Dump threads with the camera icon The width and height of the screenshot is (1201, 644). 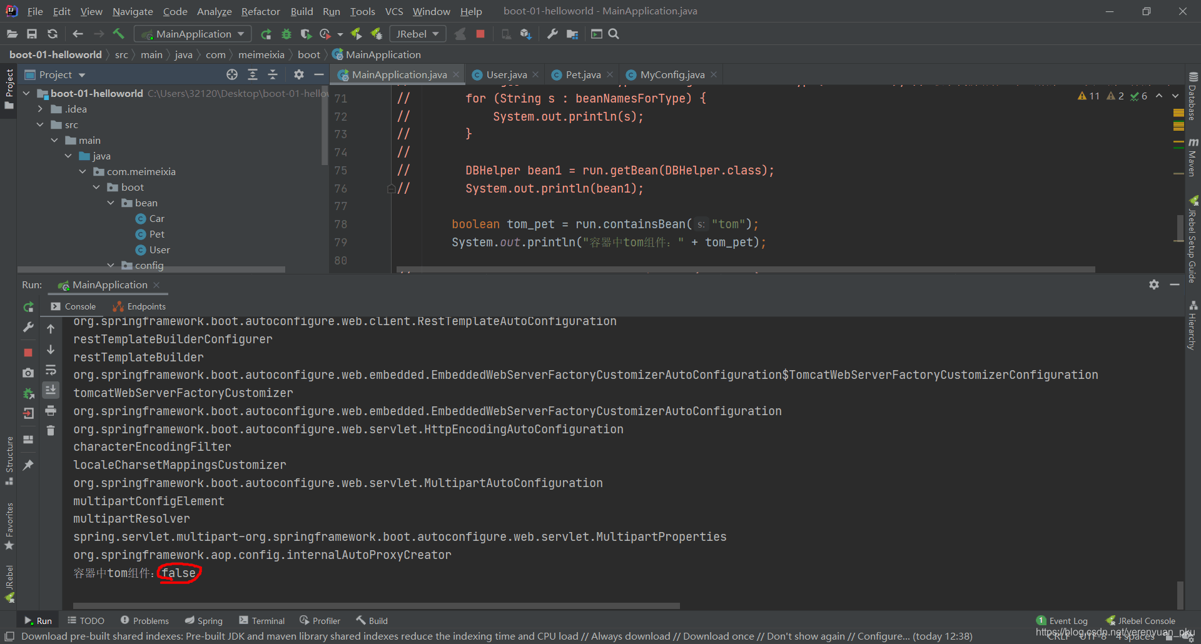coord(28,373)
